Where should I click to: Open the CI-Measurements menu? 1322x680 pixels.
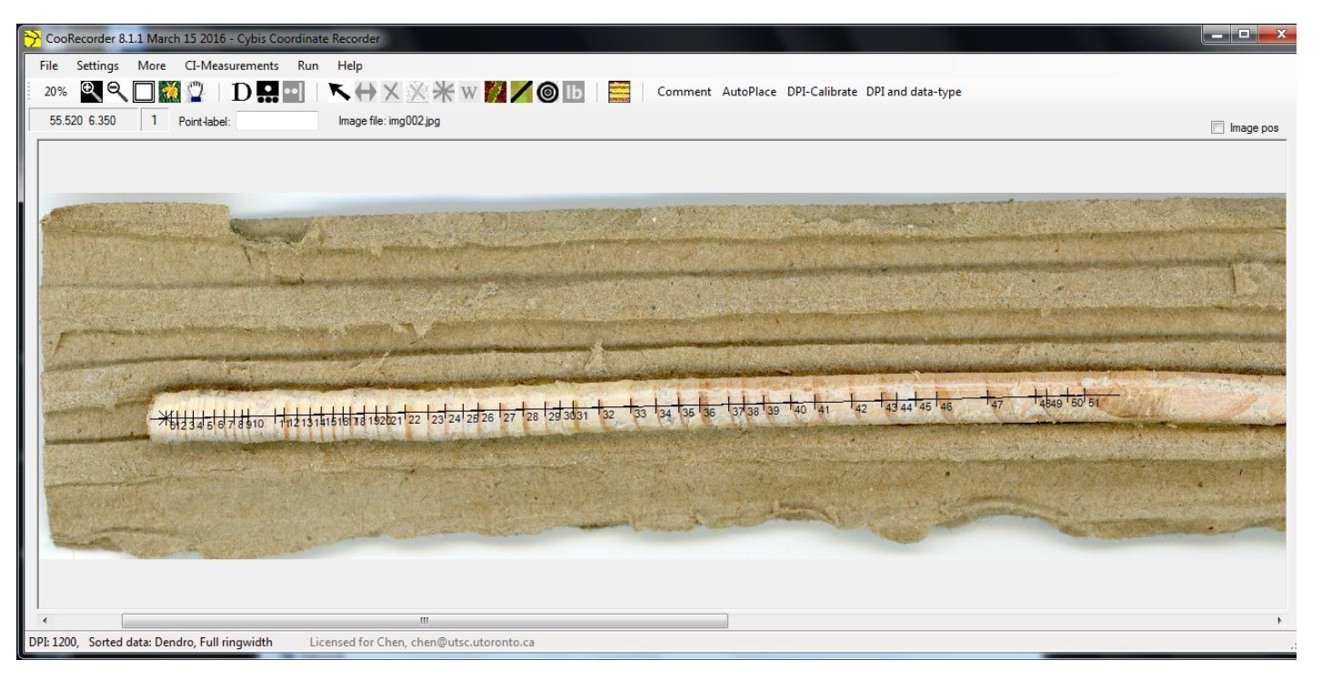[231, 65]
